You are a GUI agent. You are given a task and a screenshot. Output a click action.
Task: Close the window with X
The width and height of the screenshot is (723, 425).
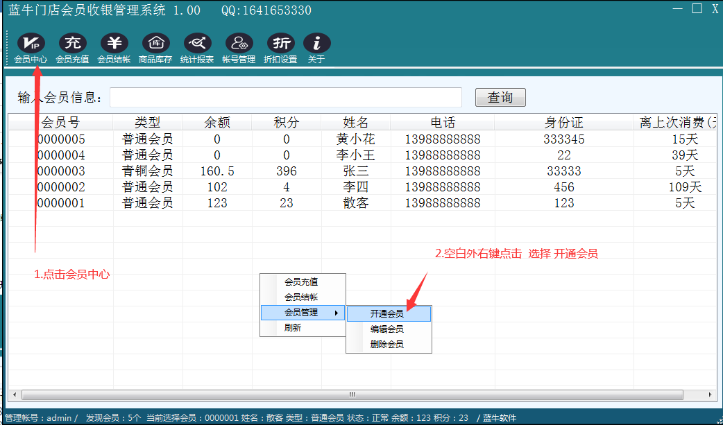pos(715,9)
